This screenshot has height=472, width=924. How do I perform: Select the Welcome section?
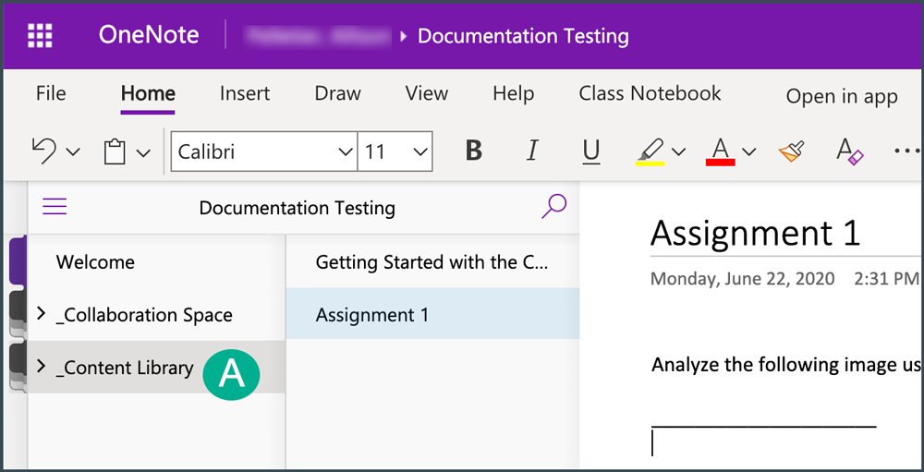95,261
